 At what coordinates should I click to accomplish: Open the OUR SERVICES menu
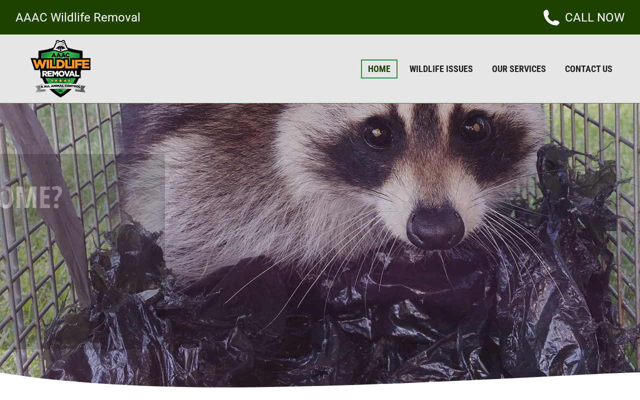(x=519, y=69)
